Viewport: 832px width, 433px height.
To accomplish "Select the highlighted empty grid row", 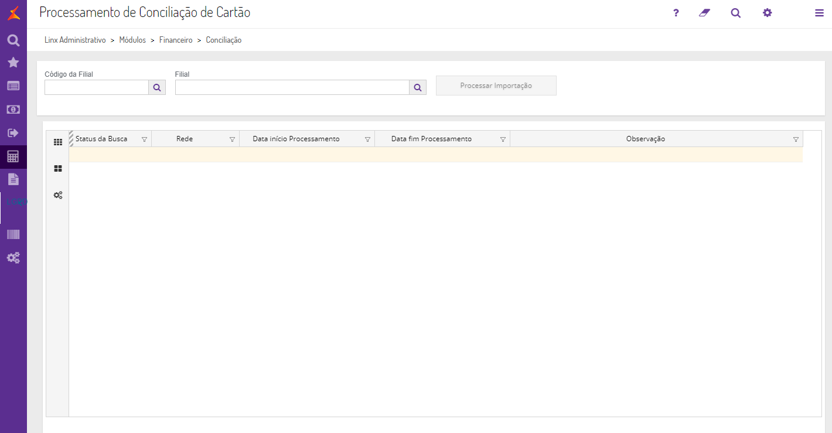I will tap(436, 155).
